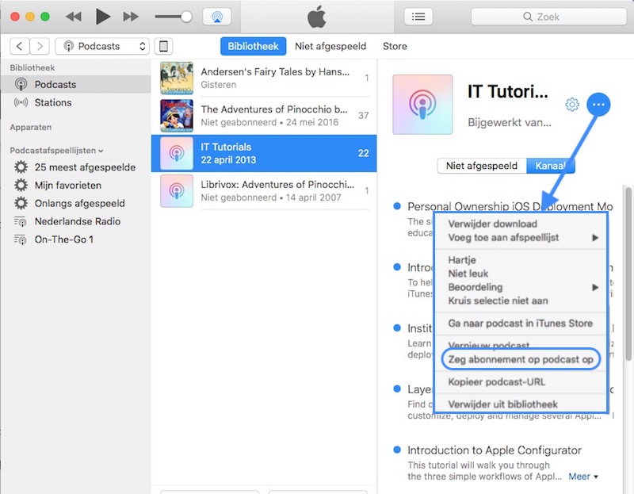
Task: Open Onlangs afgespeeld playlist
Action: pos(75,203)
